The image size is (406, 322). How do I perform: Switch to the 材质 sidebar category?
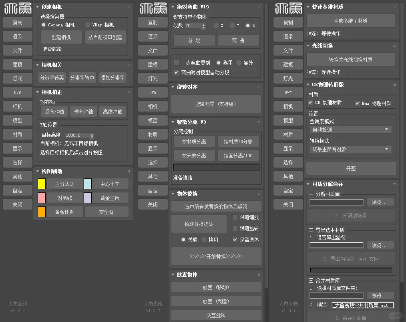17,134
